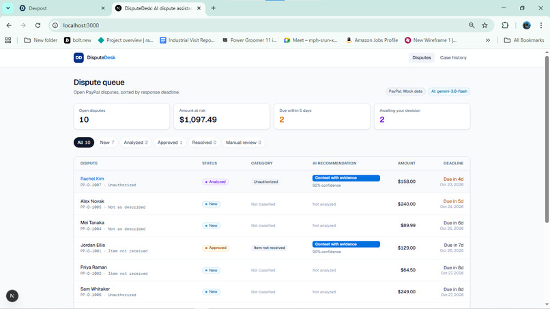The height and width of the screenshot is (309, 550).
Task: Filter disputes by Manual review 0
Action: click(x=244, y=143)
